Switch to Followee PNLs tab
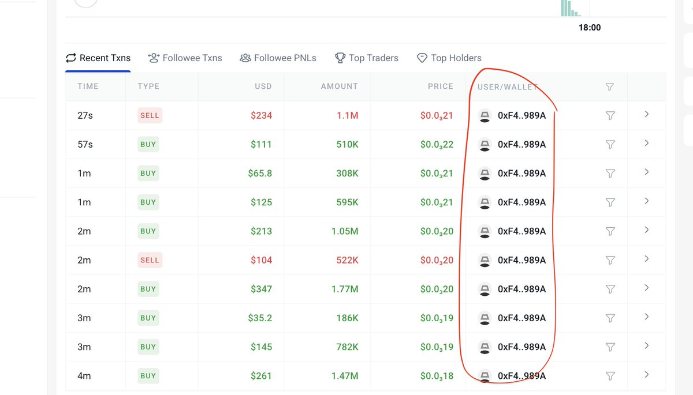The image size is (693, 395). click(278, 58)
